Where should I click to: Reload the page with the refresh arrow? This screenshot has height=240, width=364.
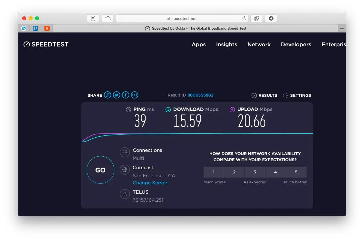click(244, 18)
